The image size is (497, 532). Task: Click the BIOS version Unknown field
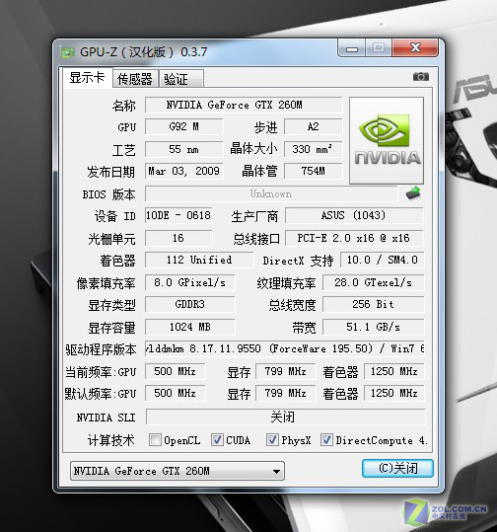click(x=271, y=193)
